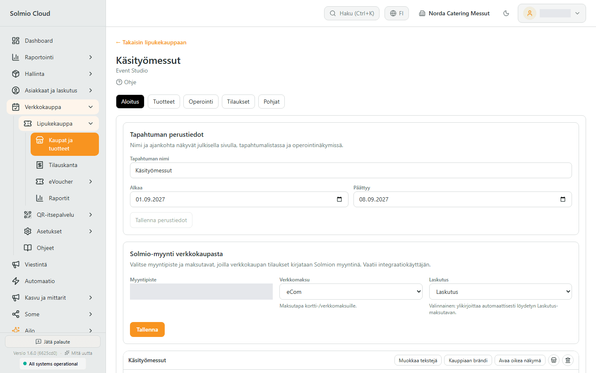Switch to the Tuotteet tab
596x373 pixels.
(x=164, y=102)
